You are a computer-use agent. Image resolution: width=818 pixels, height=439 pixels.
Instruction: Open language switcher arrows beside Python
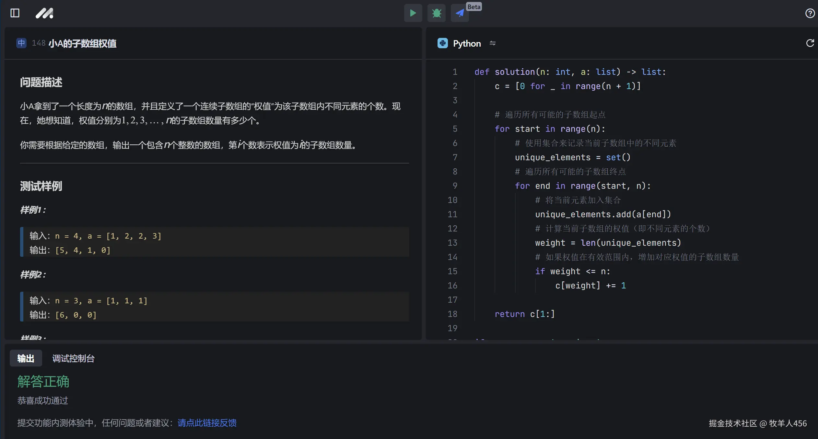point(493,43)
